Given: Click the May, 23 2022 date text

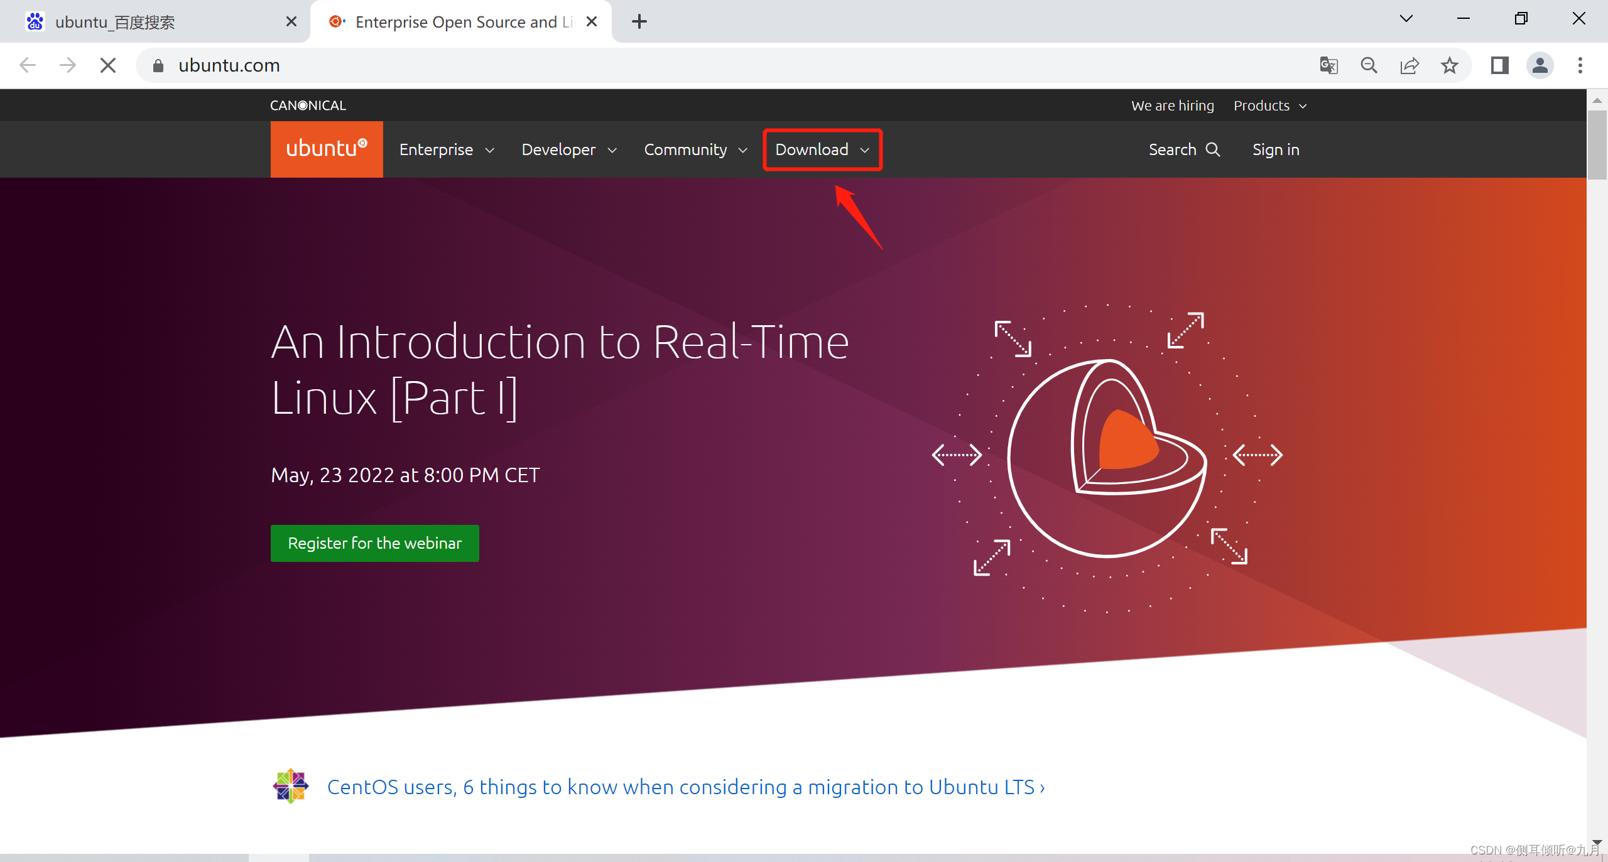Looking at the screenshot, I should pyautogui.click(x=405, y=475).
